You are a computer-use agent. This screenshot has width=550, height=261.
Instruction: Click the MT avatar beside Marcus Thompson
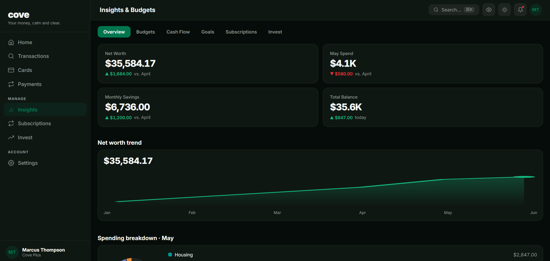(12, 252)
